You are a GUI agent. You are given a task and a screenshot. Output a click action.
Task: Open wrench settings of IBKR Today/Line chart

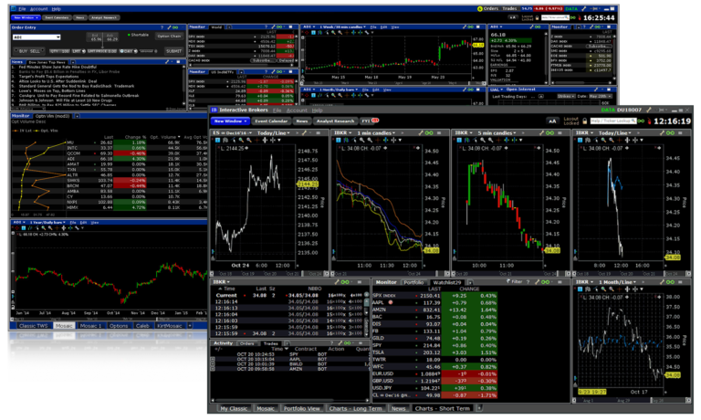pyautogui.click(x=662, y=132)
